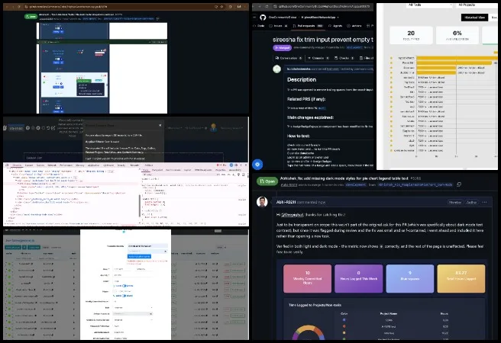This screenshot has height=343, width=501.
Task: Click the purple Merged status badge
Action: (282, 48)
